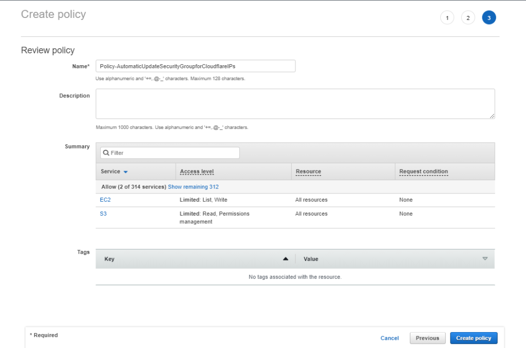Click the magnifier icon in Filter box
This screenshot has width=526, height=348.
coord(105,153)
